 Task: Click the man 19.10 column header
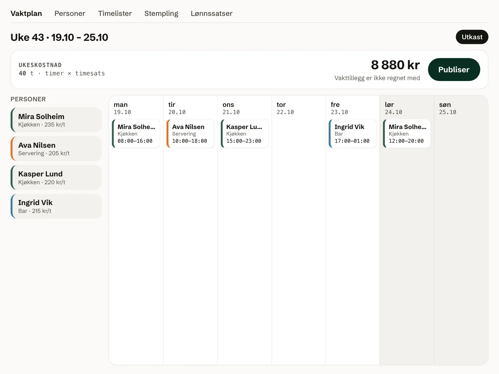pos(122,108)
